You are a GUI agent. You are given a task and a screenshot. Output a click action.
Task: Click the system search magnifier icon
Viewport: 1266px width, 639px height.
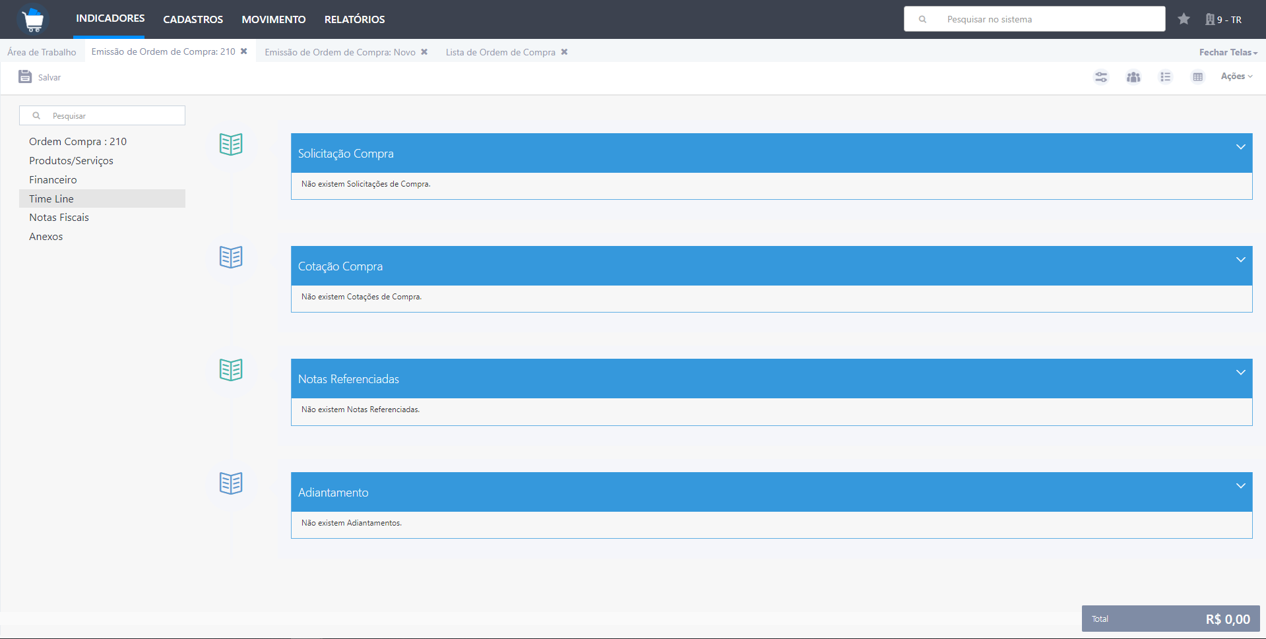point(922,19)
